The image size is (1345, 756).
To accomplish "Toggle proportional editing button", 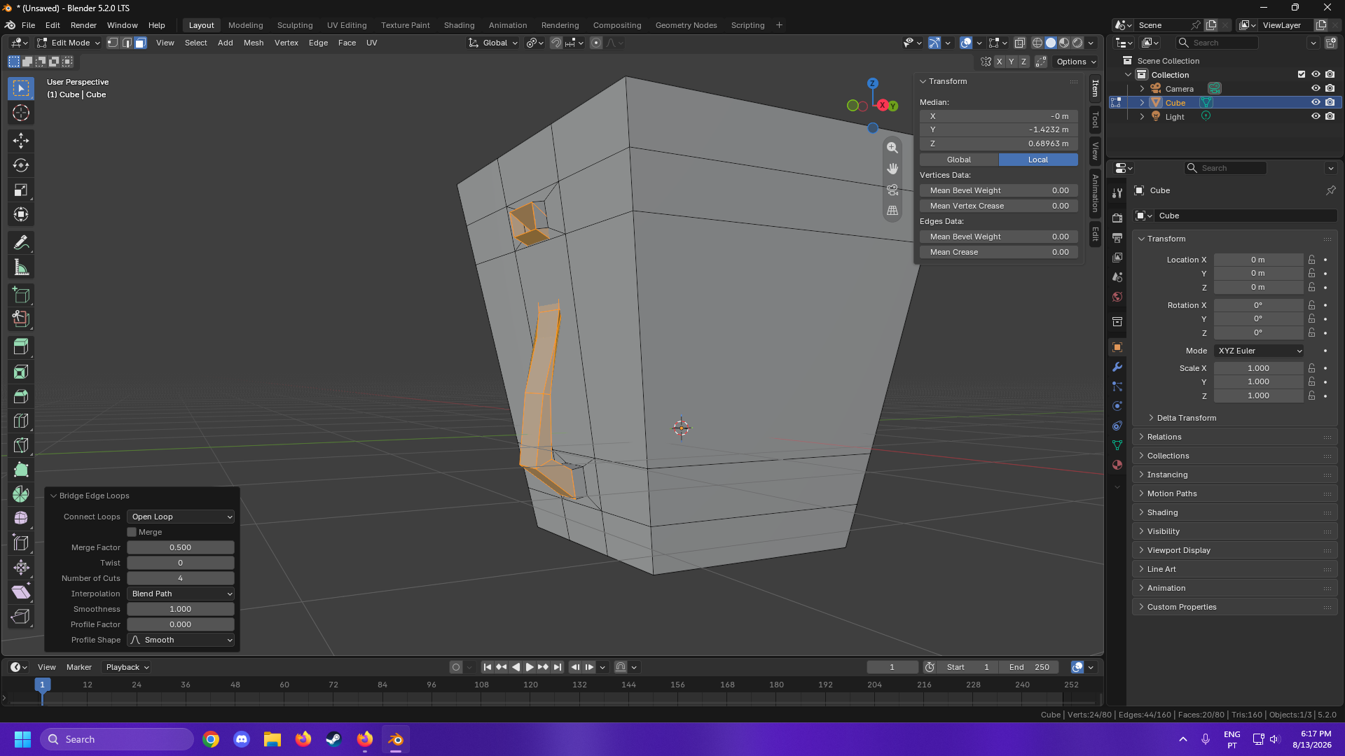I will 596,43.
